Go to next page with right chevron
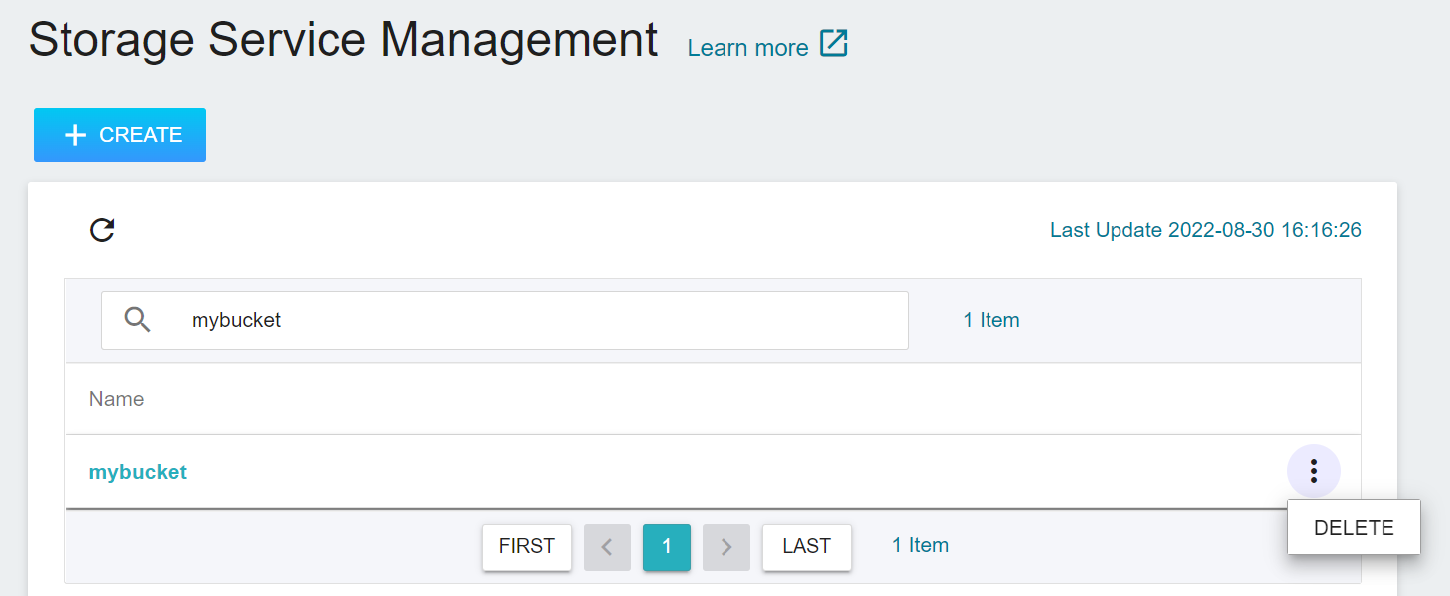 726,547
